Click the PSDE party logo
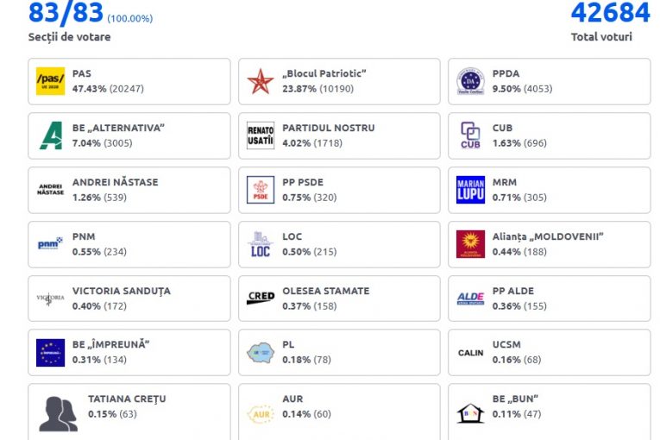660x440 pixels. coord(261,190)
